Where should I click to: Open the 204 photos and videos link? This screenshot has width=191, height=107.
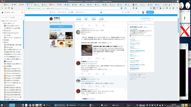click(x=56, y=30)
